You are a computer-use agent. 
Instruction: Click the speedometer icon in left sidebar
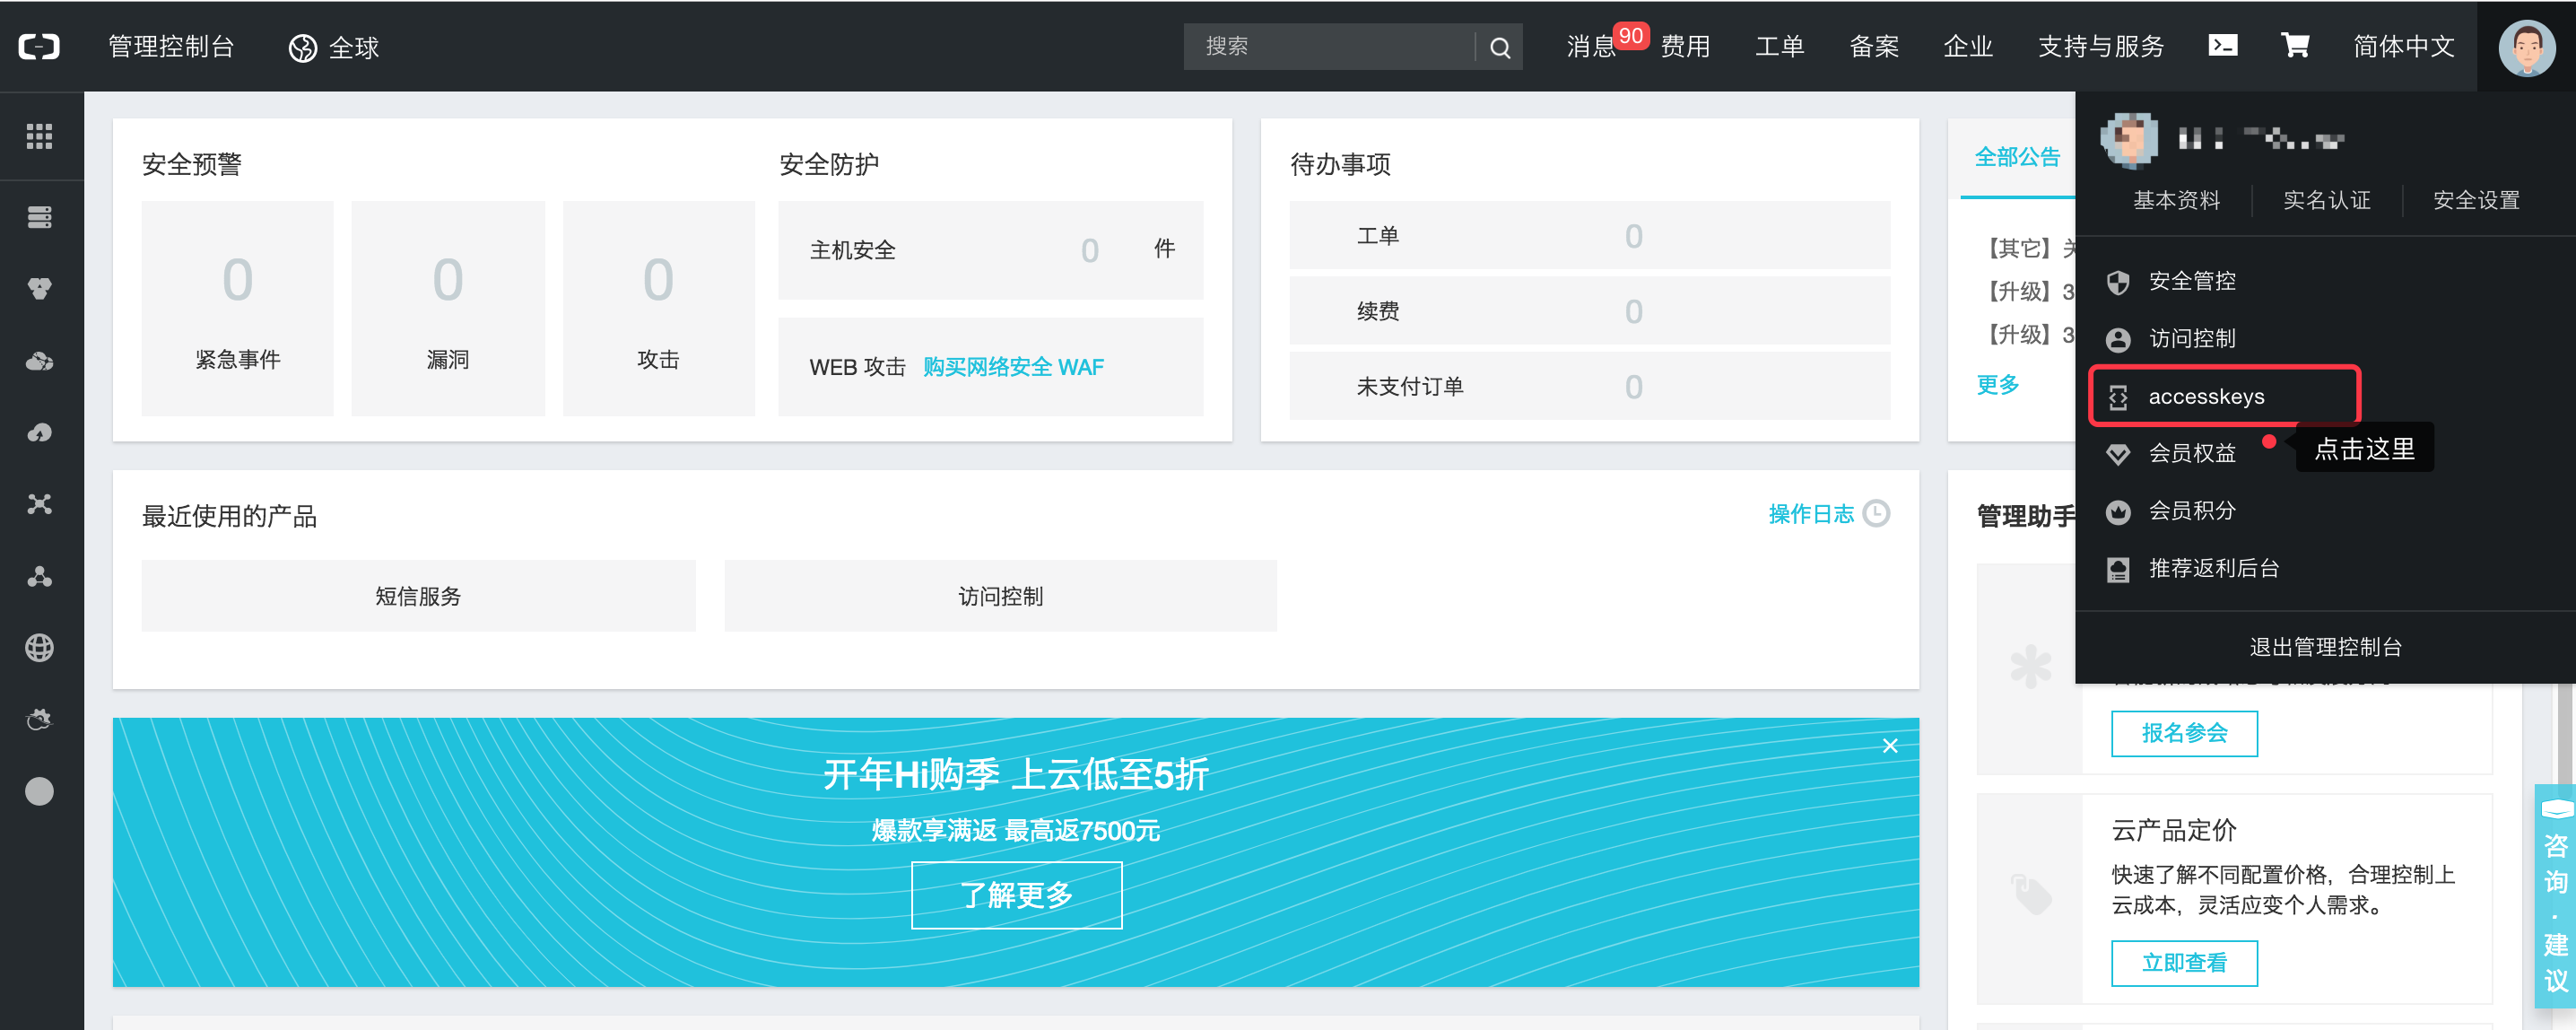click(x=39, y=432)
